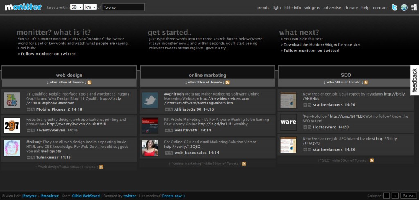Click Follow monitter on twitter under what is it

click(48, 54)
